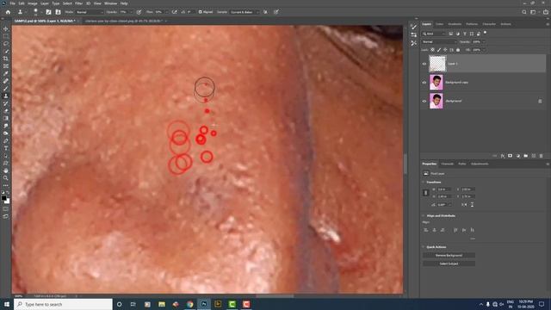The image size is (551, 310).
Task: Filter layers by type layers icon
Action: tap(465, 34)
